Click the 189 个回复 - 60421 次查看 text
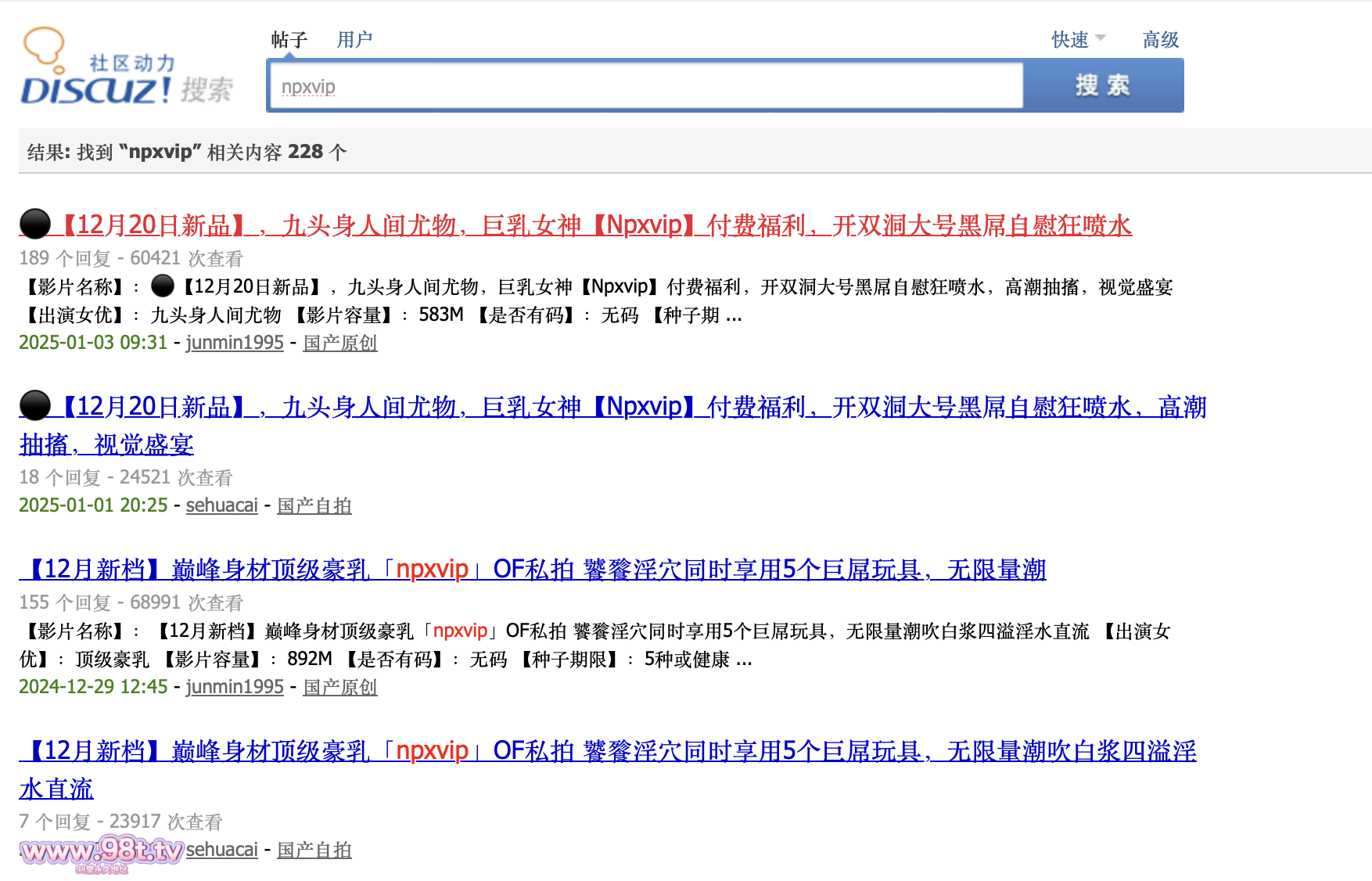The height and width of the screenshot is (881, 1372). pos(131,258)
